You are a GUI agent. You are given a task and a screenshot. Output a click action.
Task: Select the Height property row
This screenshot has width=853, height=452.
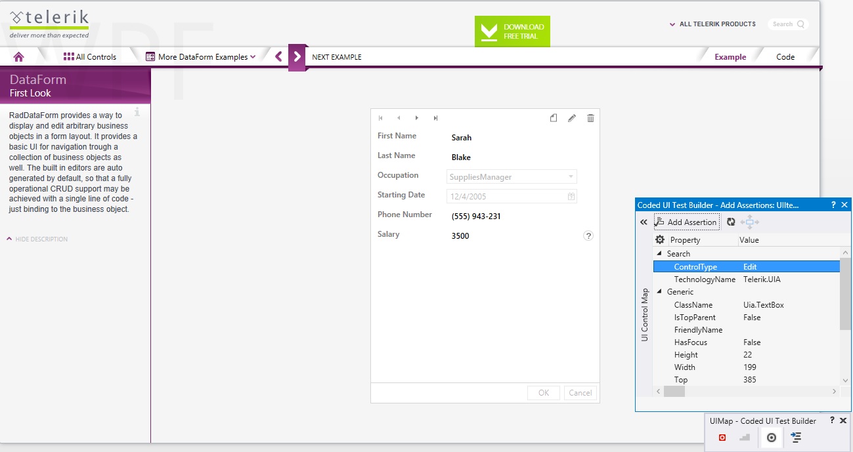point(747,355)
